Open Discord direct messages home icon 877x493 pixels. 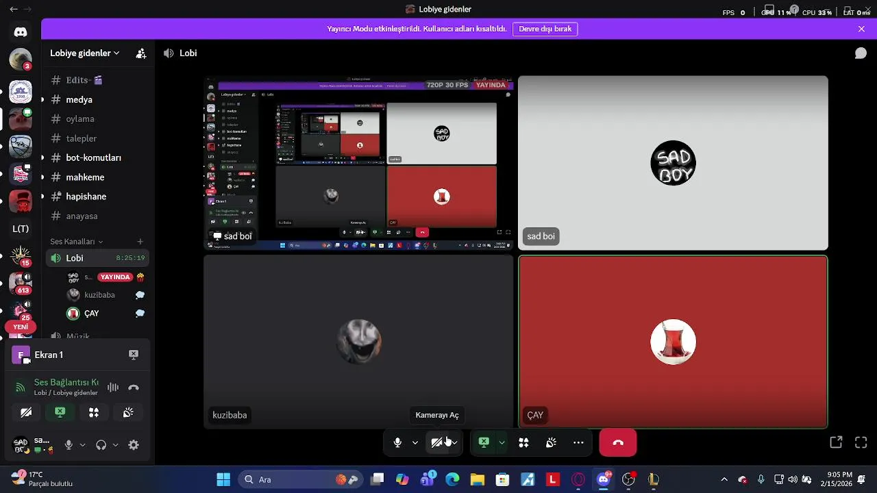point(21,32)
